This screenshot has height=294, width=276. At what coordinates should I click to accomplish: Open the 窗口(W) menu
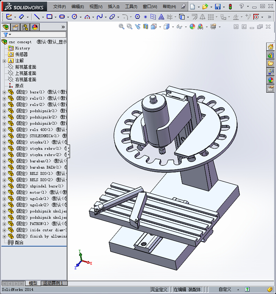click(x=150, y=7)
